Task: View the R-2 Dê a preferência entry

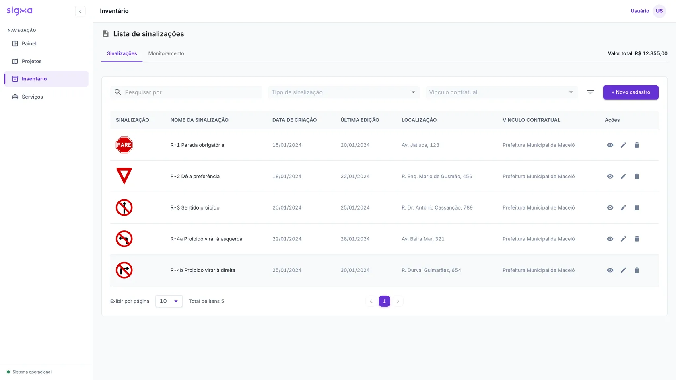Action: 610,177
